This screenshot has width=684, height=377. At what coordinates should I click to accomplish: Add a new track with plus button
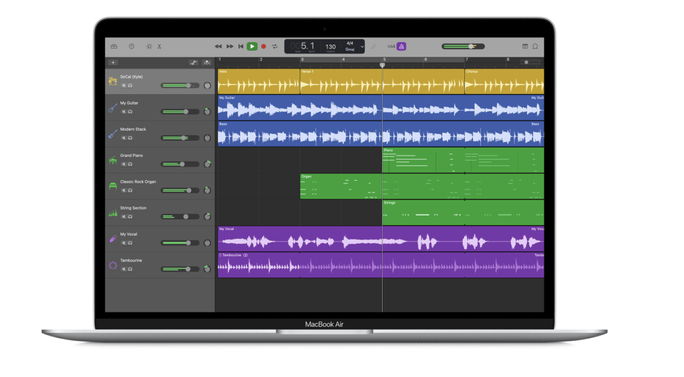[x=113, y=63]
